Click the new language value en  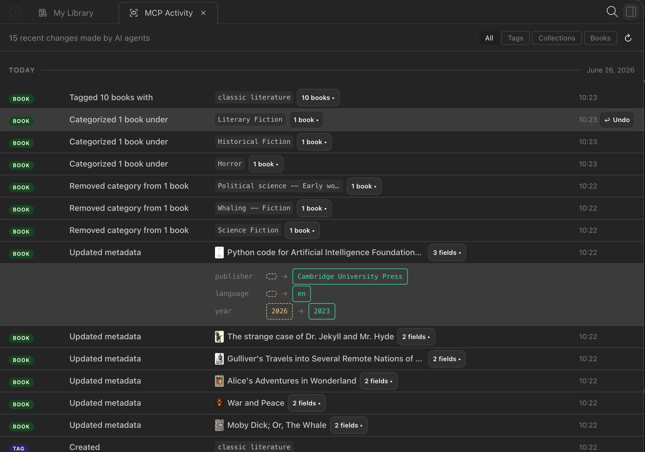coord(302,294)
